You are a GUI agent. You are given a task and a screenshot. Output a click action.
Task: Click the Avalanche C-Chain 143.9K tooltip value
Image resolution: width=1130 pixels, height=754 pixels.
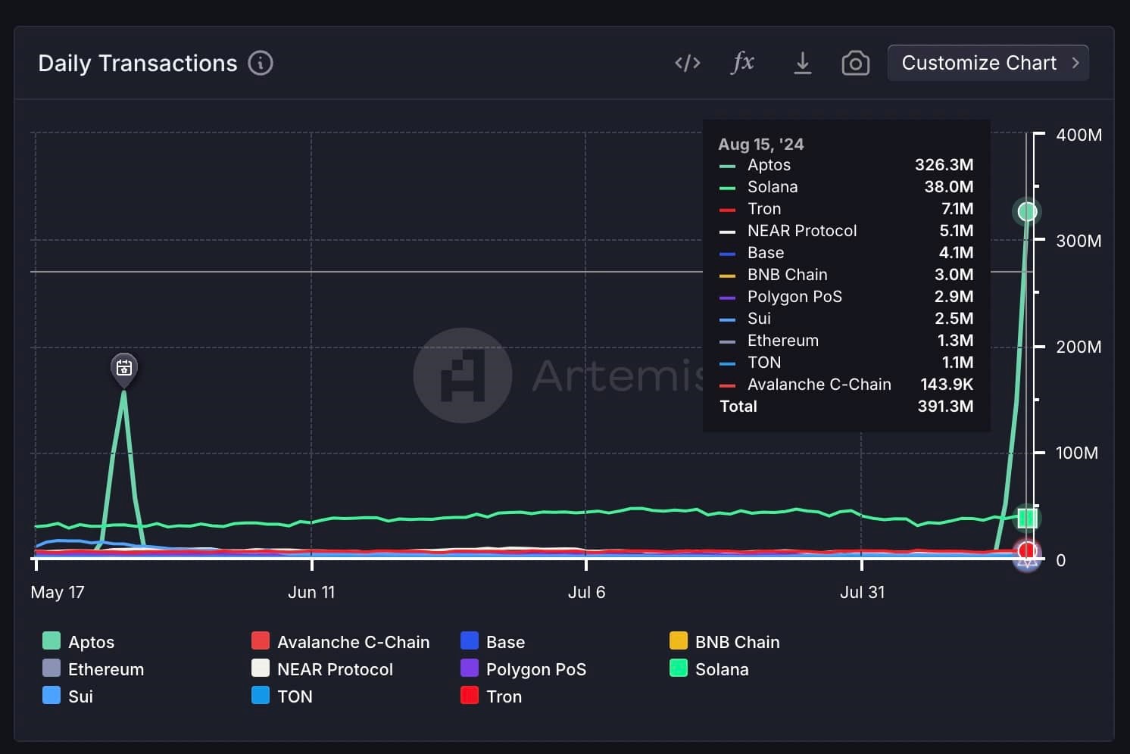click(x=947, y=384)
